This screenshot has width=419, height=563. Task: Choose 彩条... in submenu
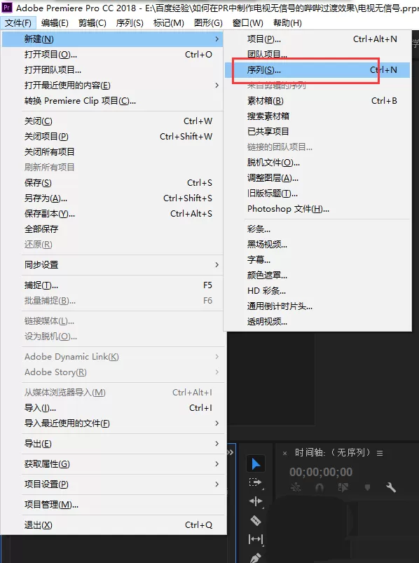[x=317, y=229]
